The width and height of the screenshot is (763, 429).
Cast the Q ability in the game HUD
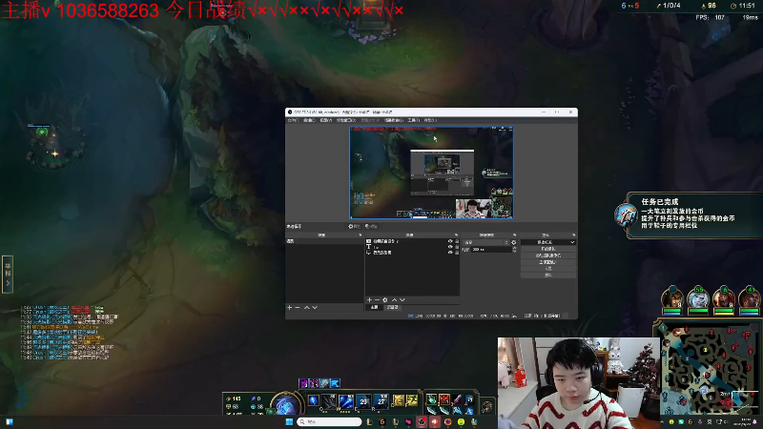pyautogui.click(x=329, y=401)
